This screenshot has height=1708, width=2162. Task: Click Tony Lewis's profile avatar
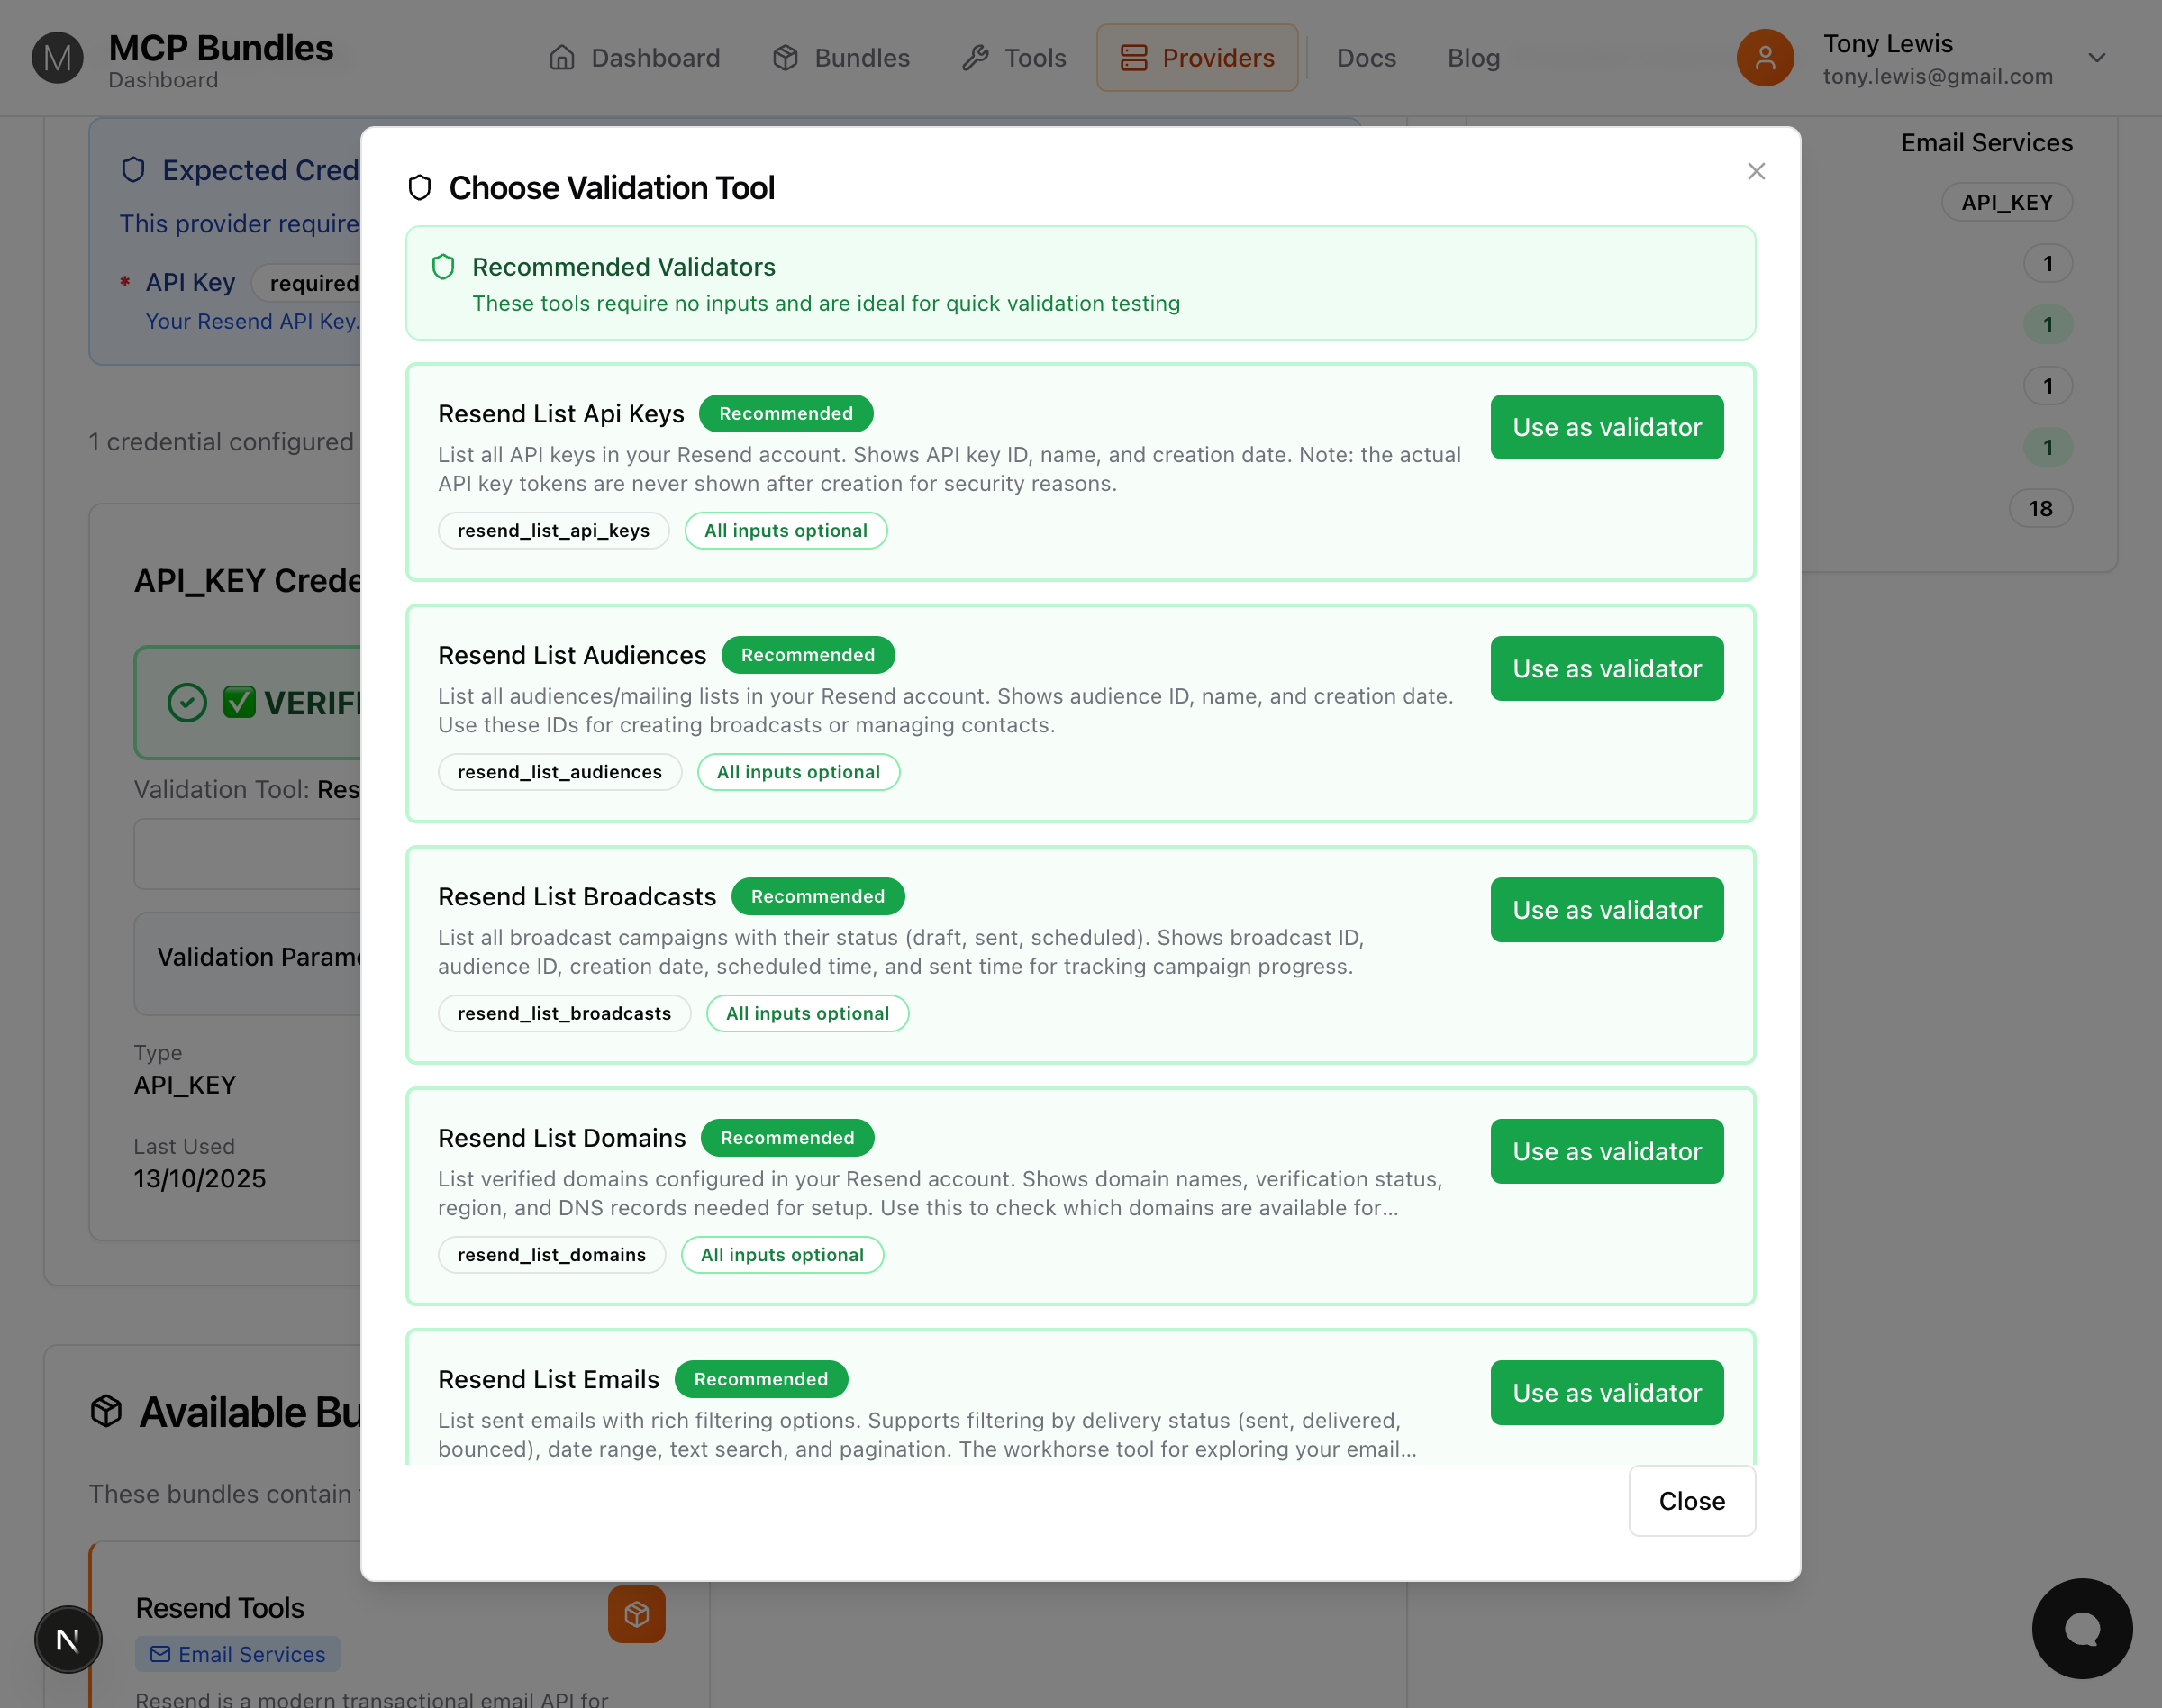[1765, 58]
